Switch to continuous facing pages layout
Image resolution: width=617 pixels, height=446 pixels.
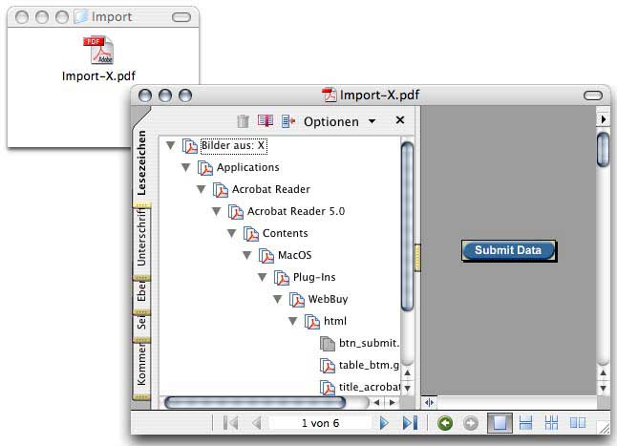(551, 423)
